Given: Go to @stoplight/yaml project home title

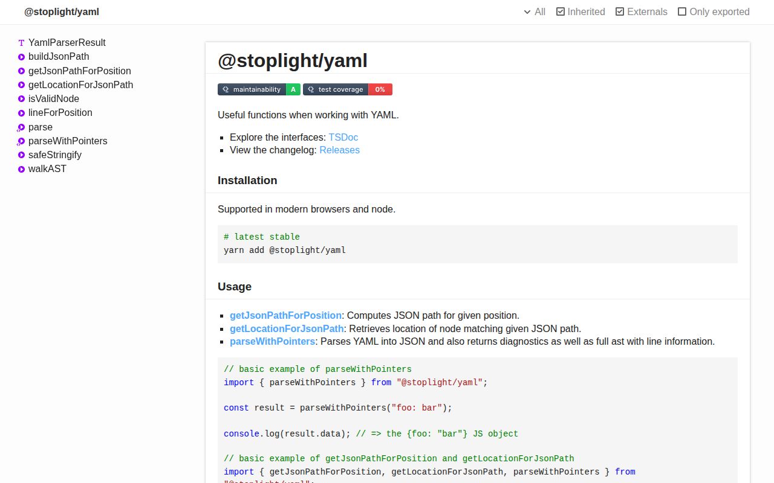Looking at the screenshot, I should [x=62, y=11].
